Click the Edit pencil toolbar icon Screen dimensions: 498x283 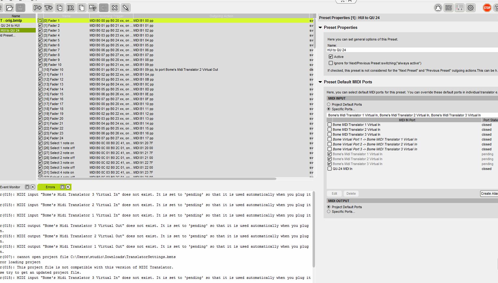pos(126,8)
